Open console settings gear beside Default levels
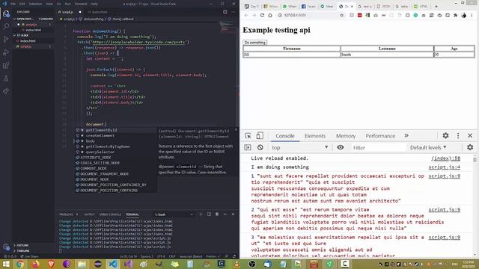Screen dimensions: 479x269 click(x=470, y=148)
